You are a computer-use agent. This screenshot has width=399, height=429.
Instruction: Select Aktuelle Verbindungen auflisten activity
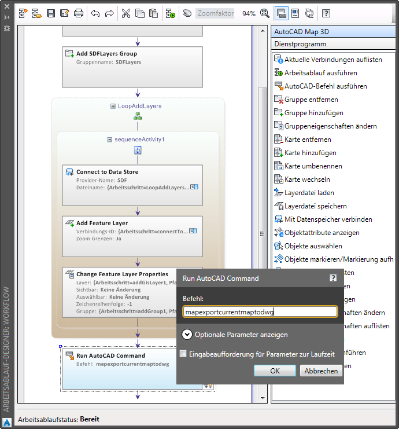[x=328, y=60]
